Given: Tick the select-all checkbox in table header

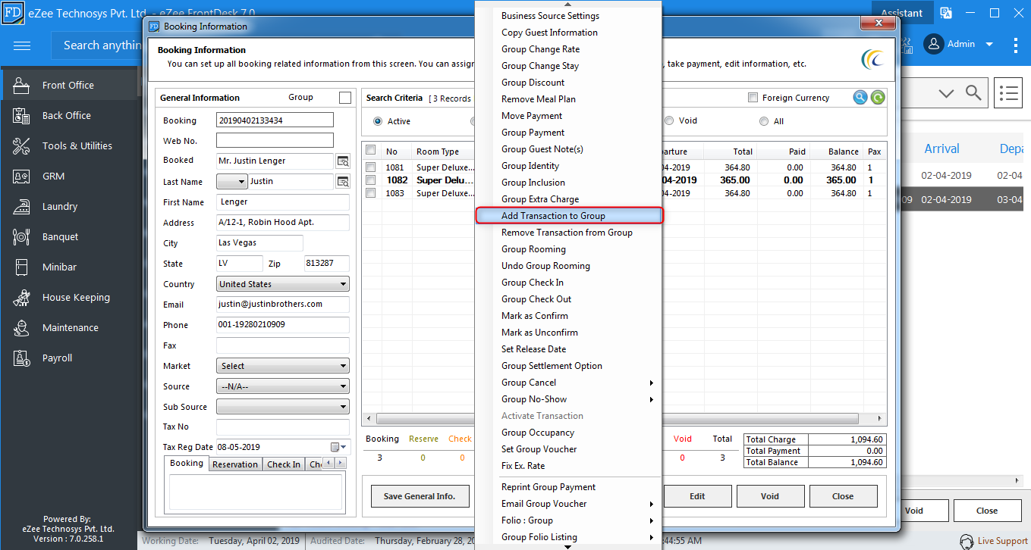Looking at the screenshot, I should (x=371, y=150).
